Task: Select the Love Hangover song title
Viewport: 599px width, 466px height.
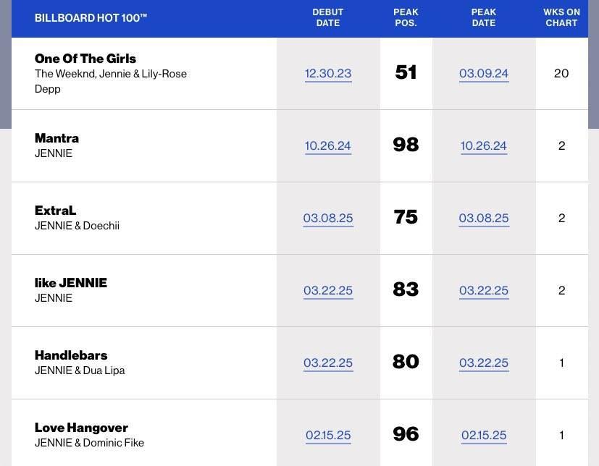Action: click(x=81, y=428)
